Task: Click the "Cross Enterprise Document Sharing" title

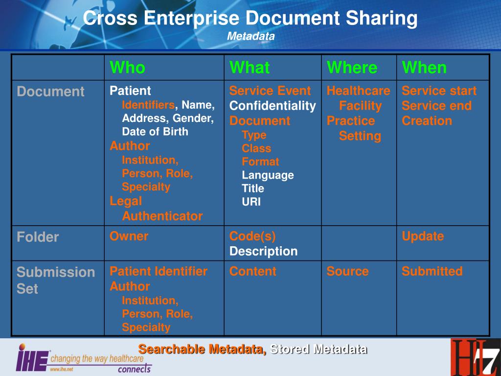Action: point(250,18)
